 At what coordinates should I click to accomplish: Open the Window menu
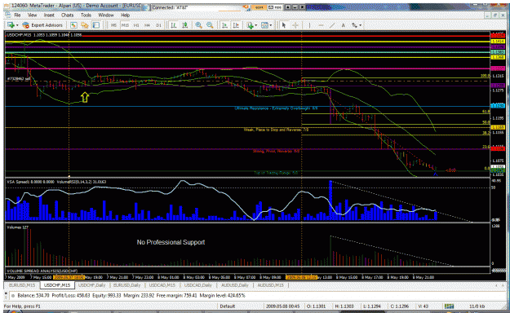106,15
